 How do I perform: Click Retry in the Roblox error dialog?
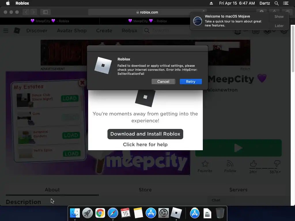coord(191,81)
